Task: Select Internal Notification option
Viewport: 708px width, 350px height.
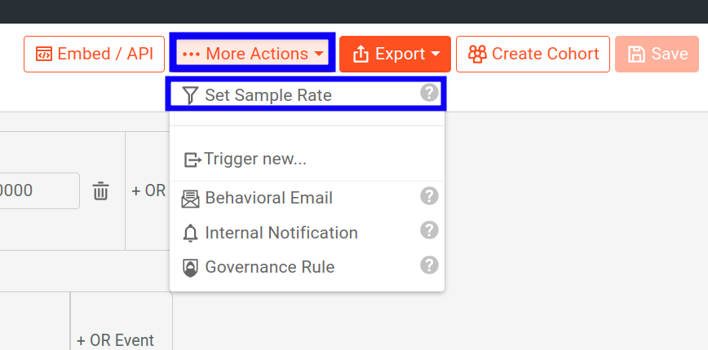Action: [281, 233]
